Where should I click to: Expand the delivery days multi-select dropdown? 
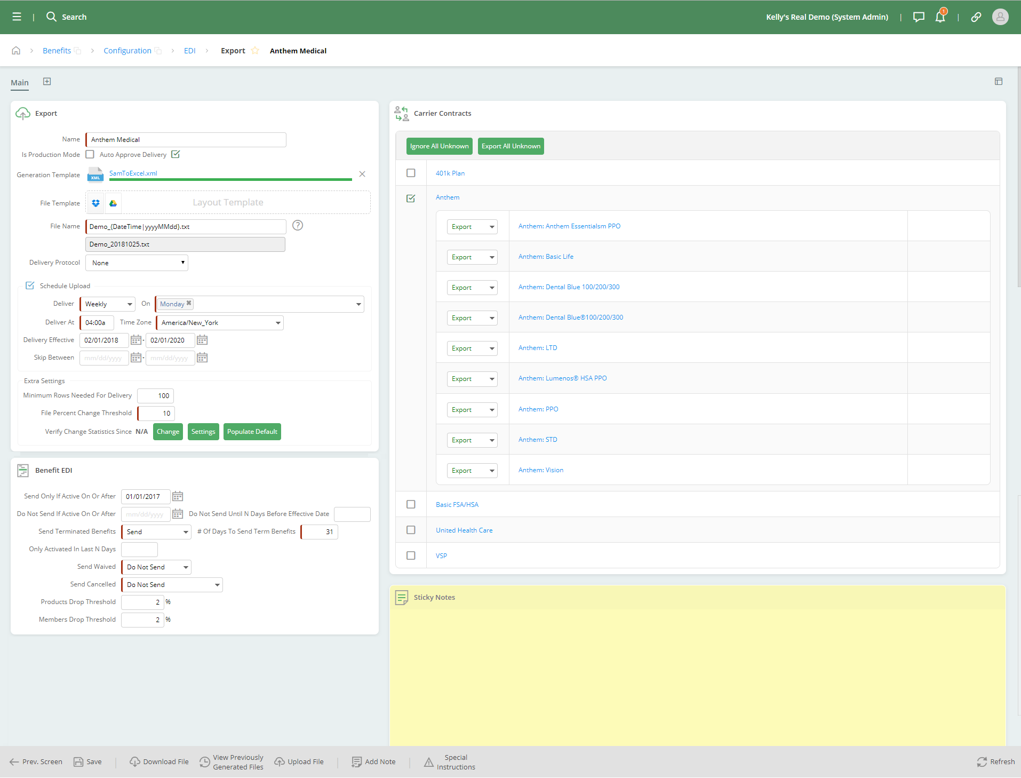point(359,304)
